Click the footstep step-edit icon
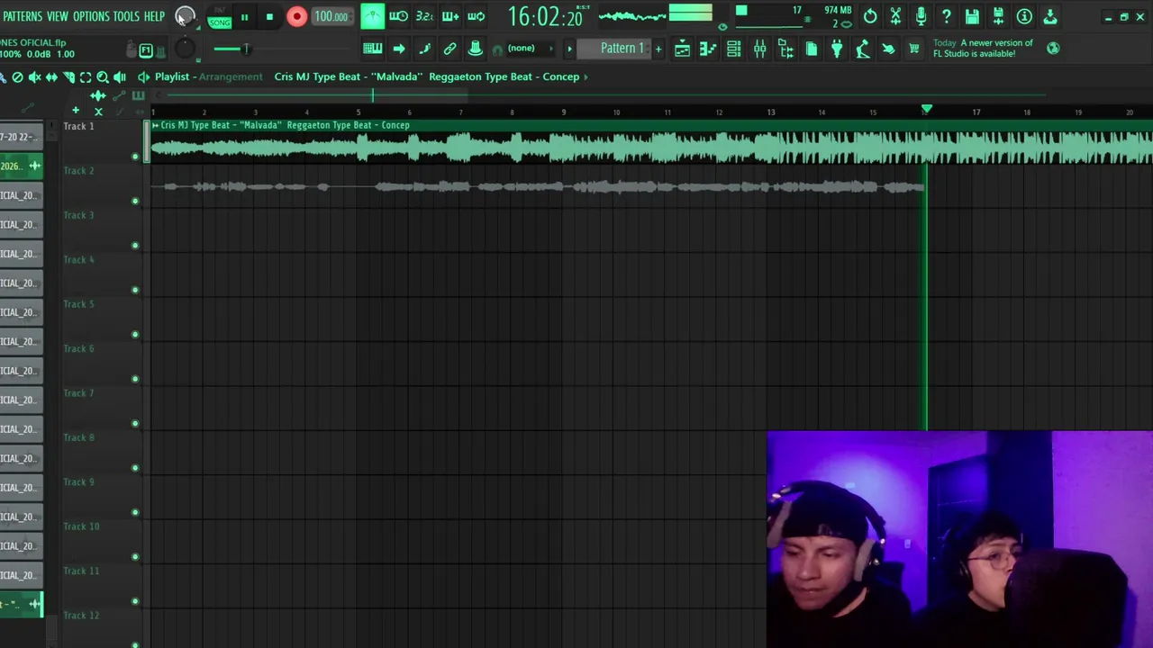 coord(424,49)
